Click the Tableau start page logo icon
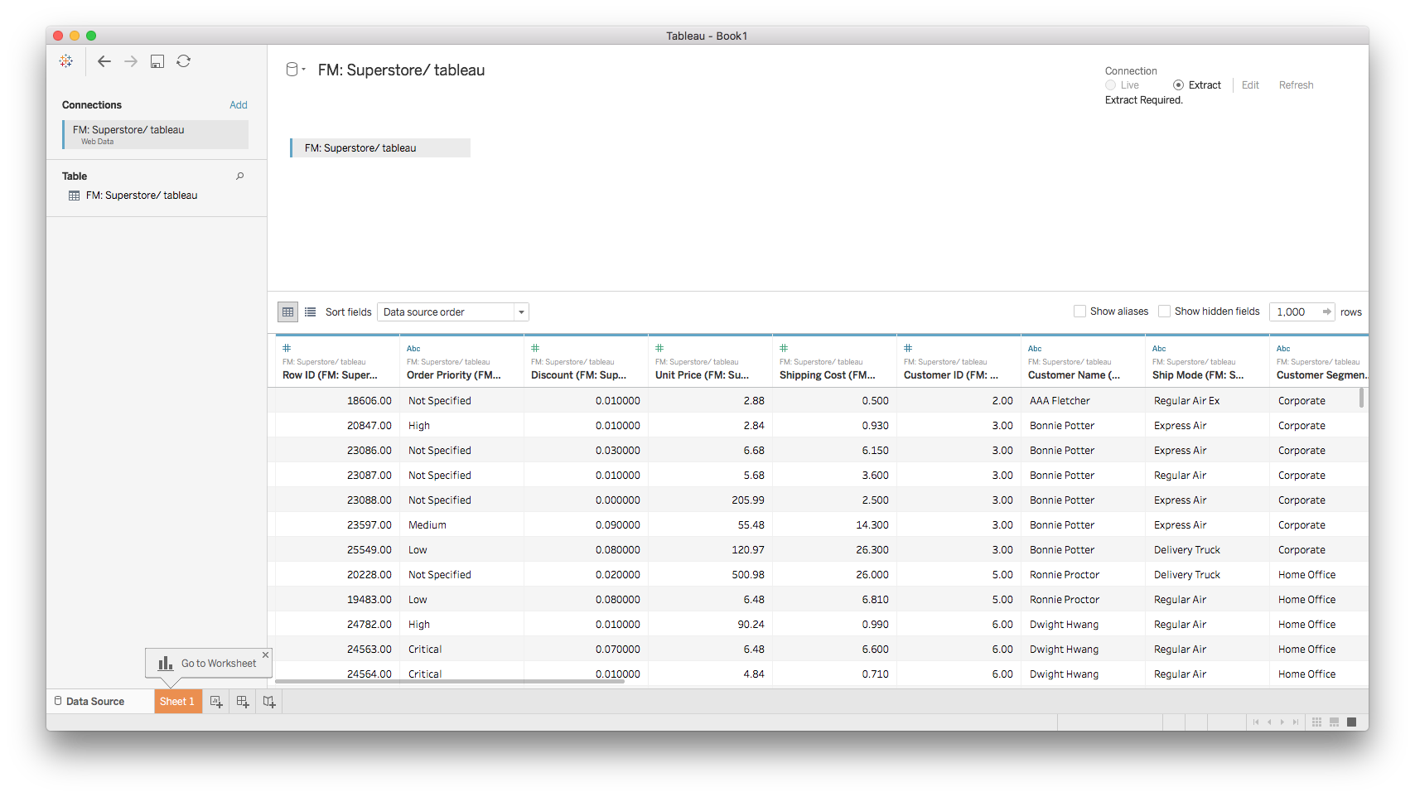1415x797 pixels. pyautogui.click(x=66, y=61)
